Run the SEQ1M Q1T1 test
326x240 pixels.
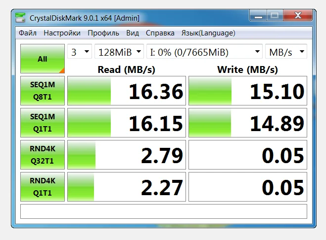pyautogui.click(x=43, y=123)
